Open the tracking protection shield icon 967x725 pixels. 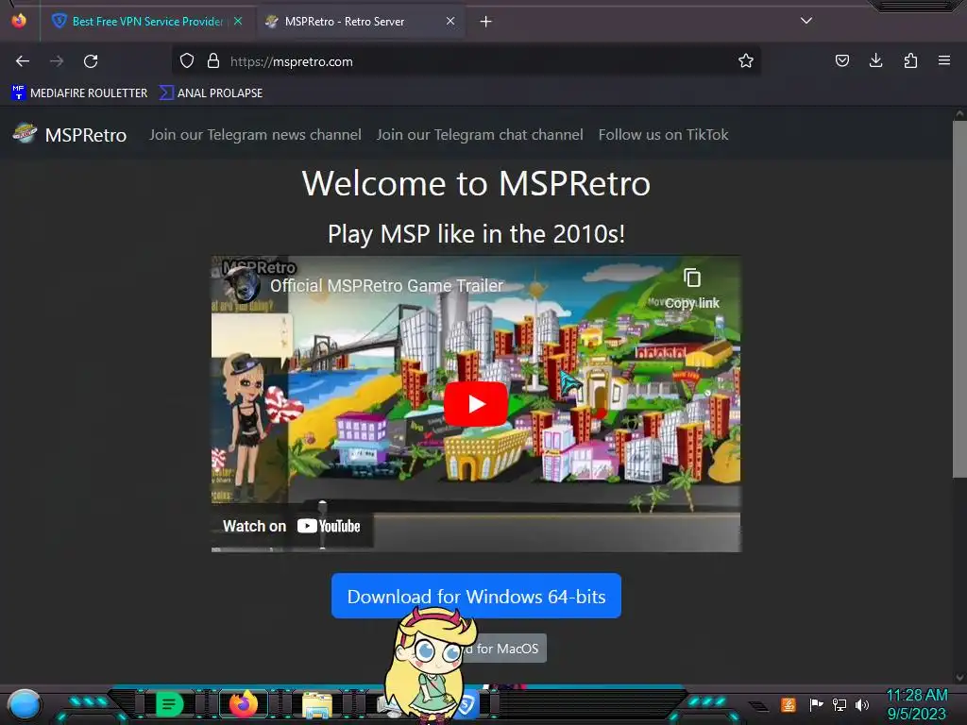(x=187, y=61)
